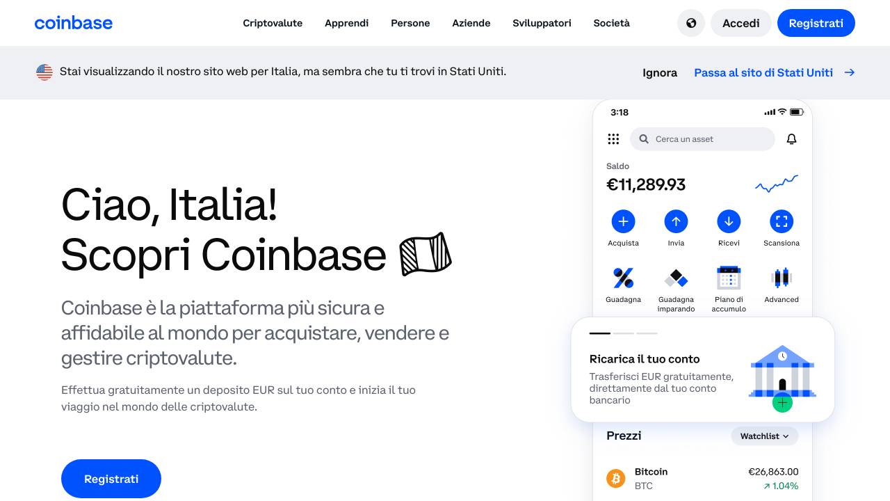Open the Watchlist dropdown
890x501 pixels.
[x=763, y=436]
